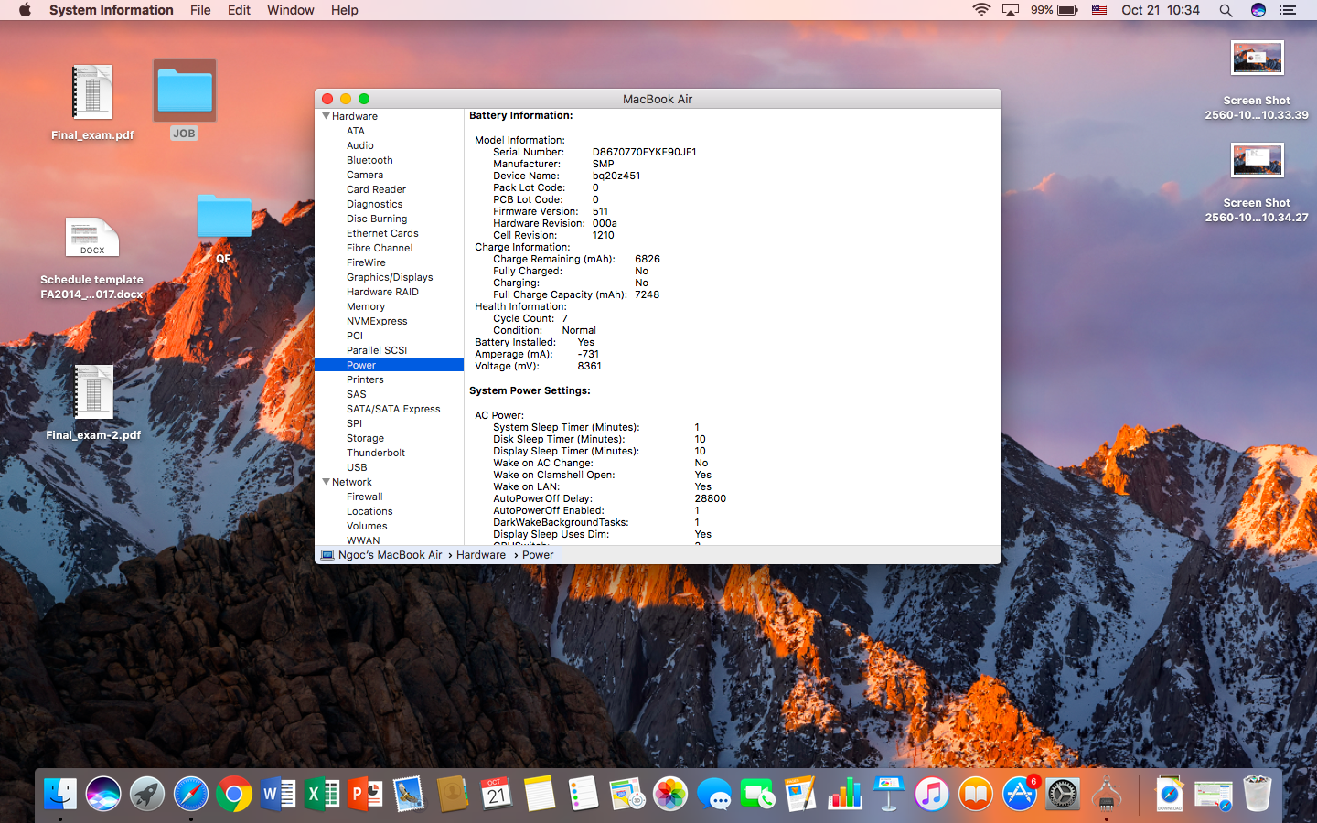Open iTunes from the dock

point(931,794)
